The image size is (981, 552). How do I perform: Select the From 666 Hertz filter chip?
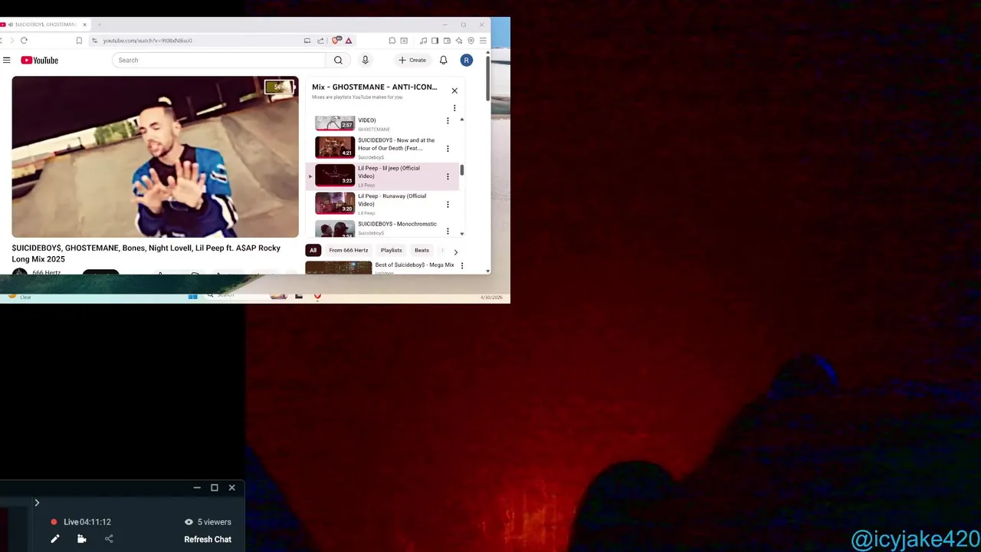point(349,250)
